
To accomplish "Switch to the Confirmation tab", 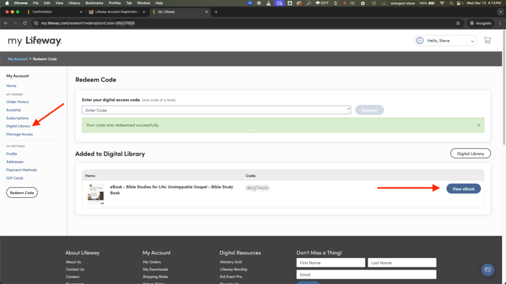I will (53, 12).
